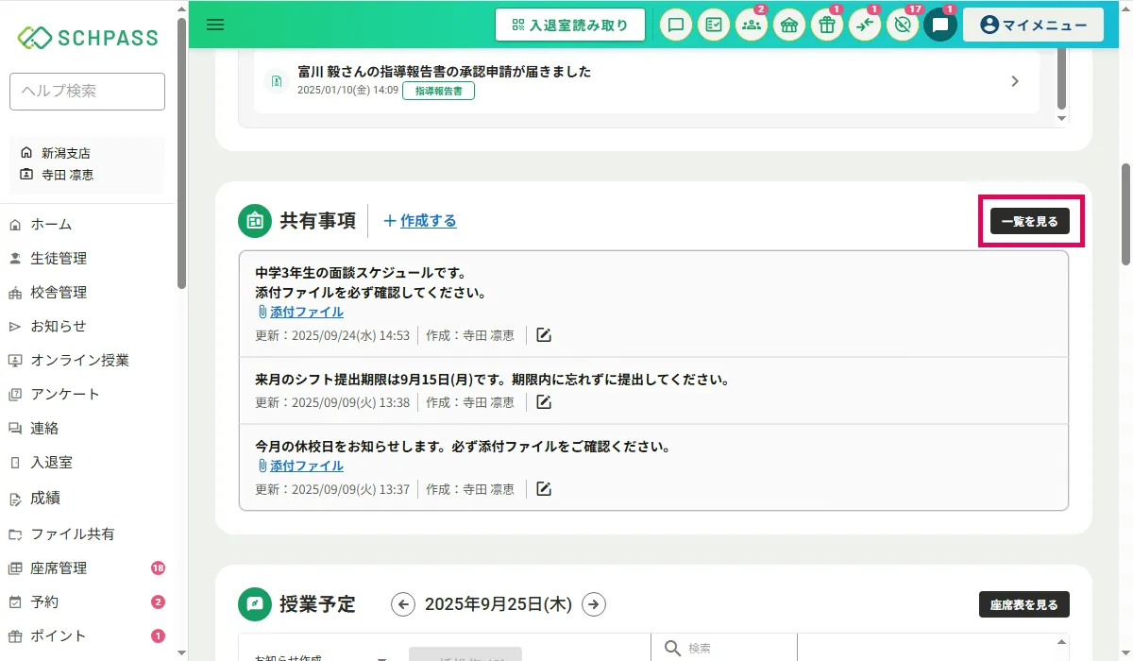The height and width of the screenshot is (661, 1133).
Task: Go to next day in 授業予定
Action: point(594,604)
